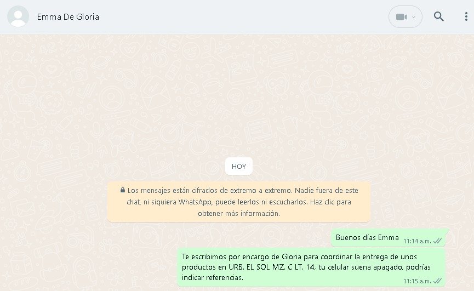Click double check marks beside 11:14 a.m.
The height and width of the screenshot is (291, 474).
click(437, 241)
